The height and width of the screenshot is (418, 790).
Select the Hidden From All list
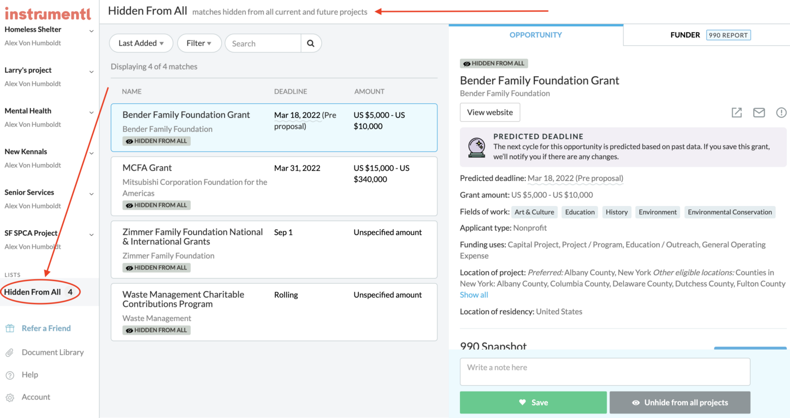(32, 292)
